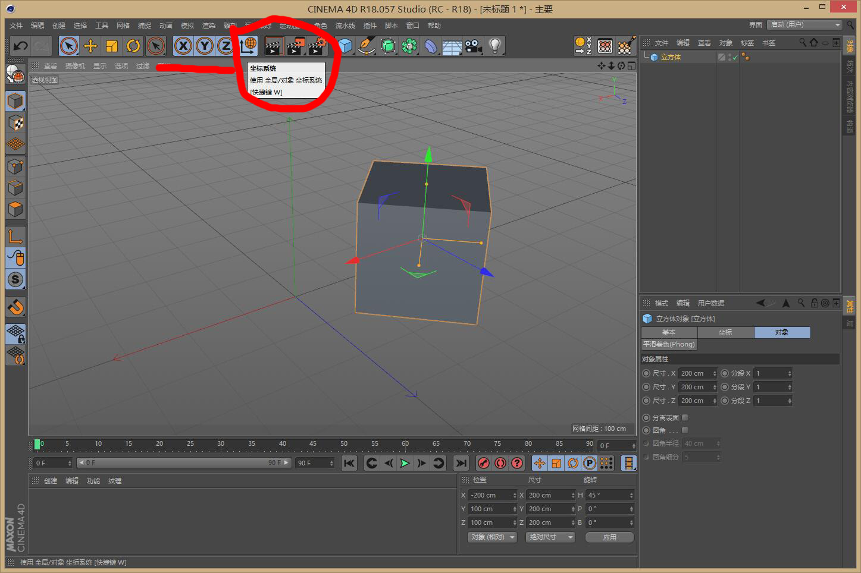Click the 应用 apply button
Screen dimensions: 861x573
pyautogui.click(x=610, y=537)
